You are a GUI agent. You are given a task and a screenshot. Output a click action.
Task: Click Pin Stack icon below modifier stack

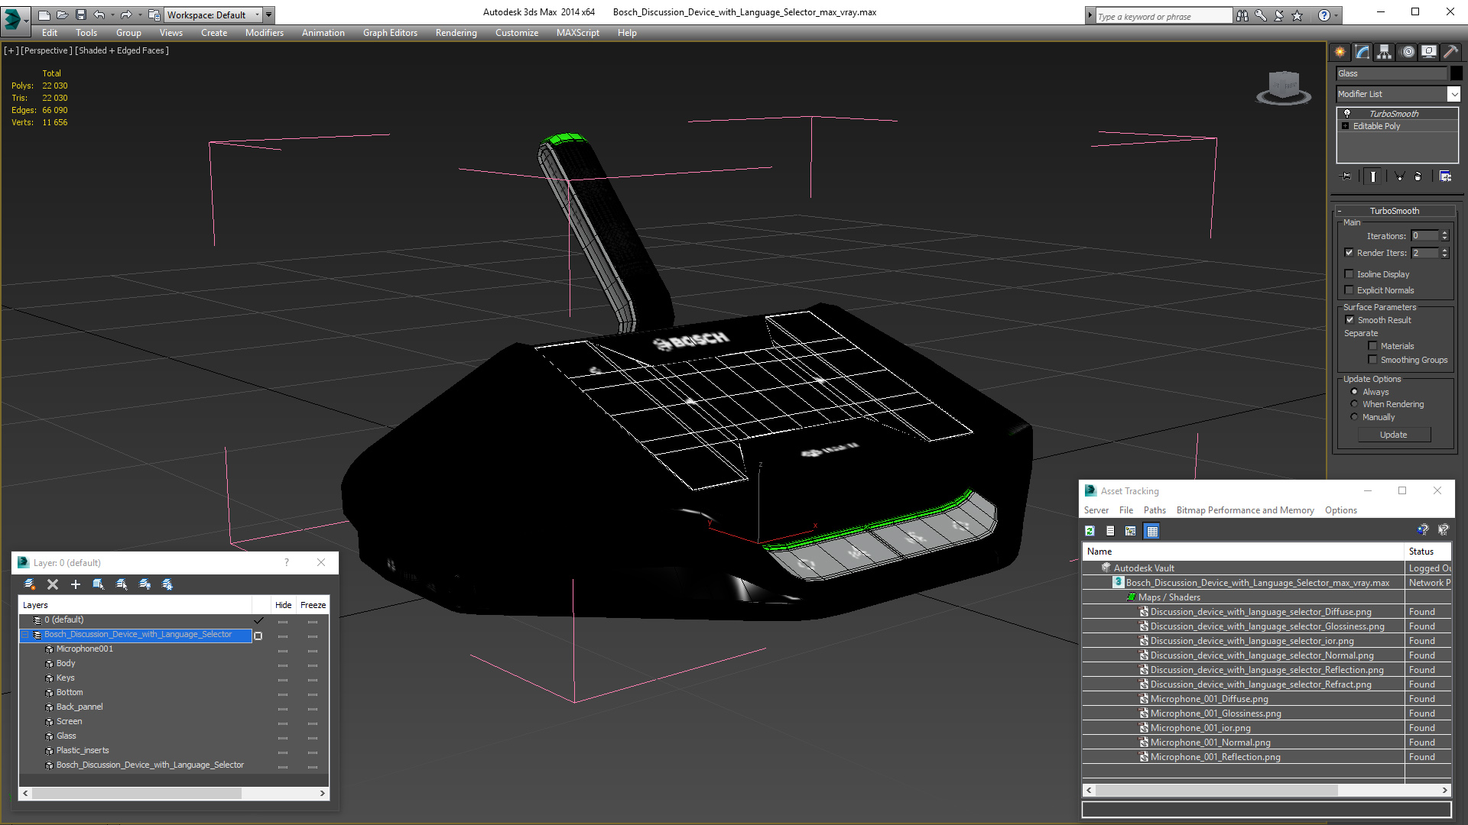1346,176
